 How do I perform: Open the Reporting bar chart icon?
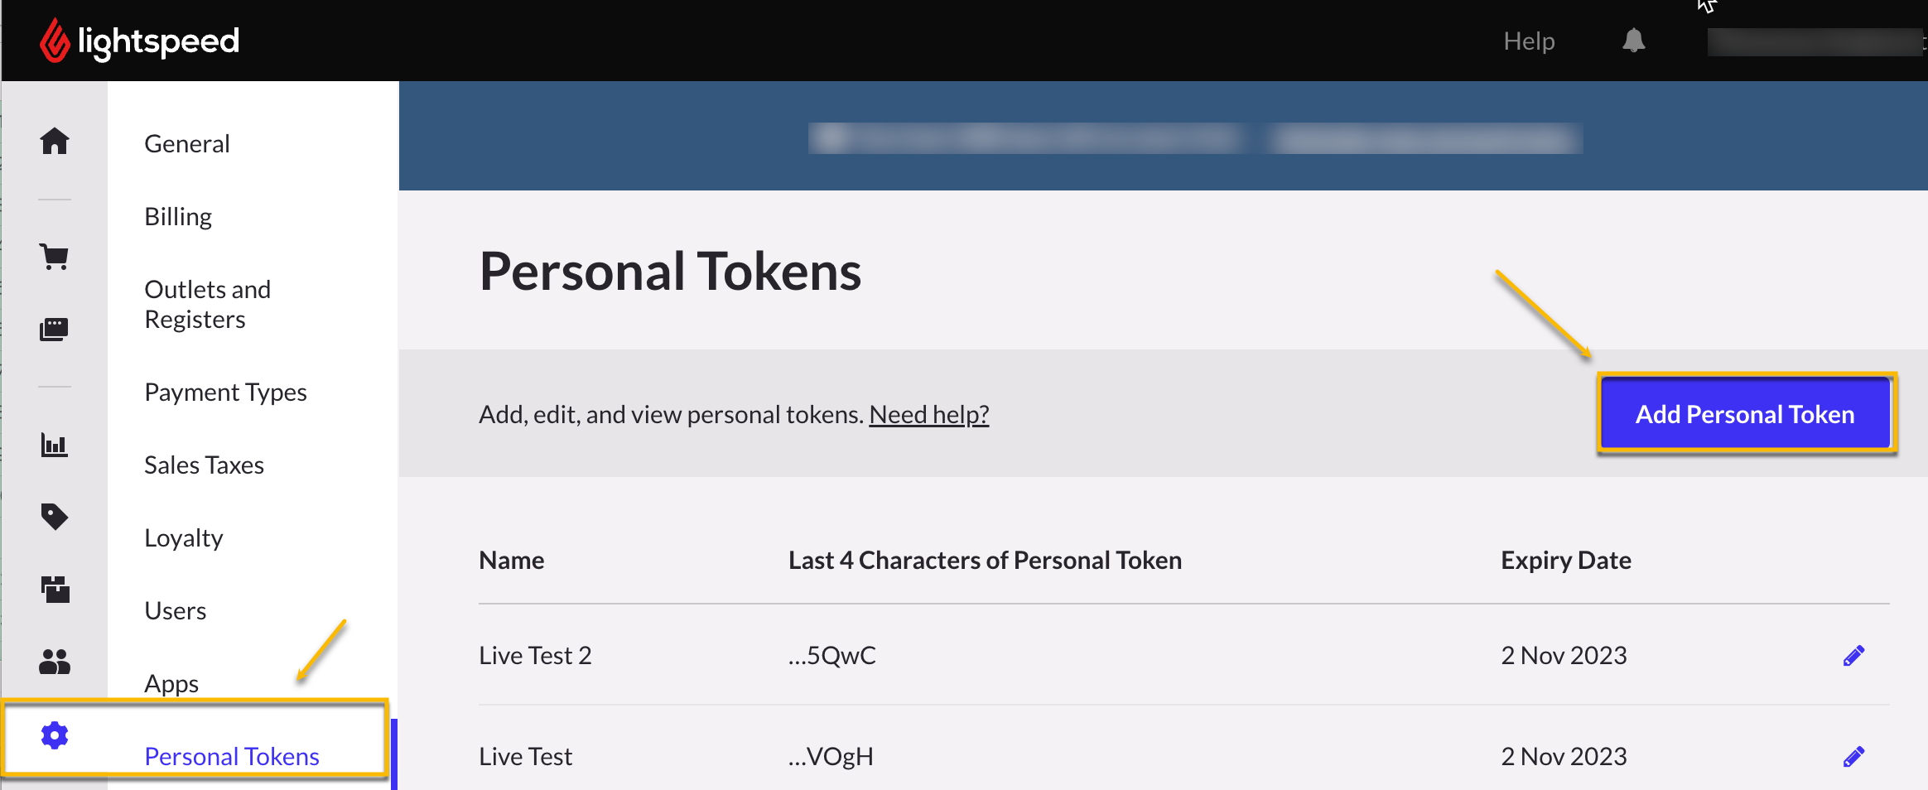tap(55, 445)
